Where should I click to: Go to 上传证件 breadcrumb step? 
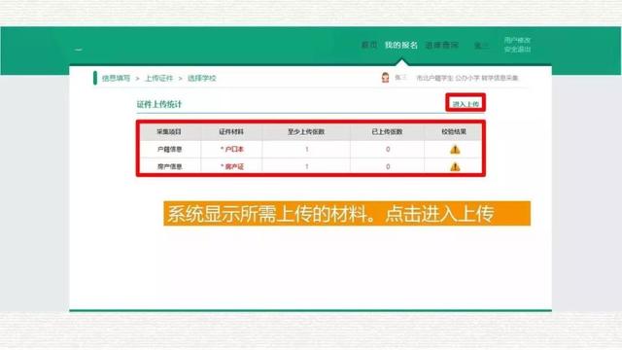(158, 78)
